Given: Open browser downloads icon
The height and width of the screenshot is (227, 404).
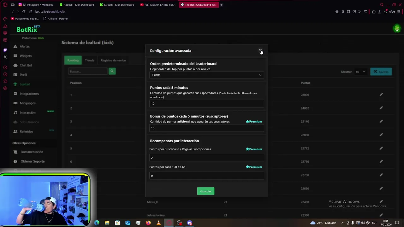Looking at the screenshot, I should pos(385,12).
